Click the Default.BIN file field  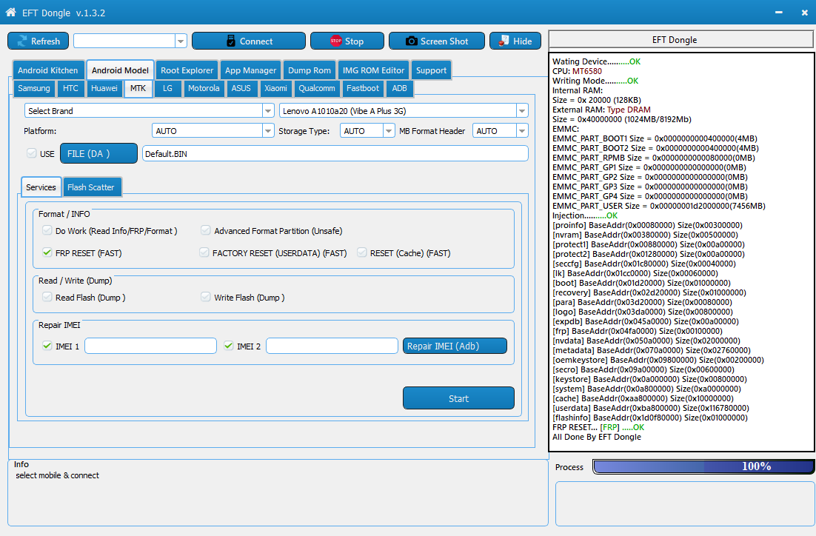coord(335,153)
